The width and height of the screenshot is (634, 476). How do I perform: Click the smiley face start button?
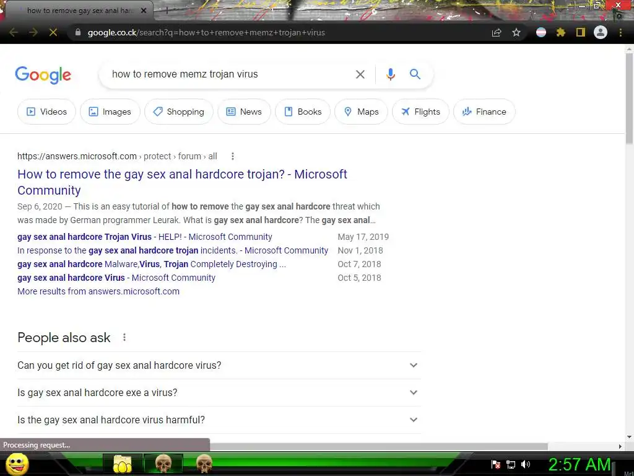click(x=17, y=464)
